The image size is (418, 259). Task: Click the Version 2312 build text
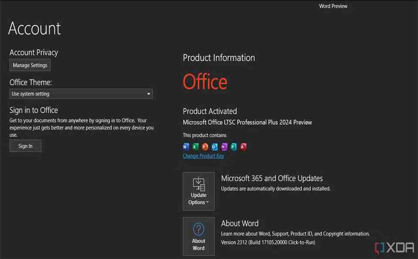pyautogui.click(x=268, y=242)
